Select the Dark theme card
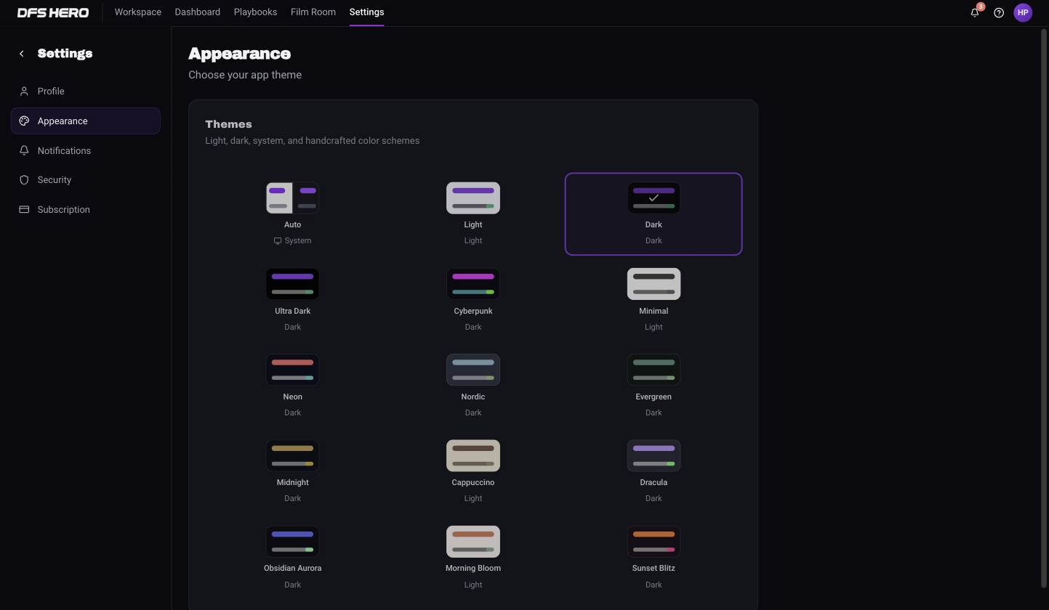The width and height of the screenshot is (1049, 610). (654, 213)
